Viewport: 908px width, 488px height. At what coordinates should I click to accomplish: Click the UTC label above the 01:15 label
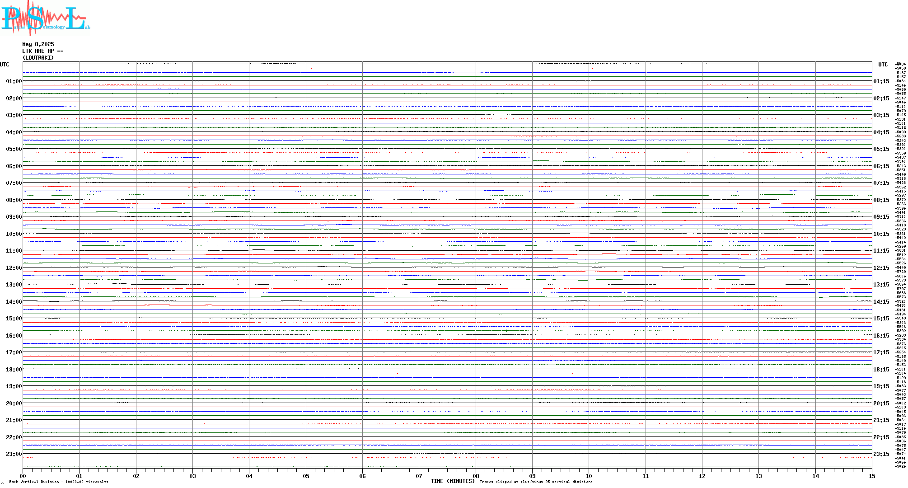pos(883,65)
